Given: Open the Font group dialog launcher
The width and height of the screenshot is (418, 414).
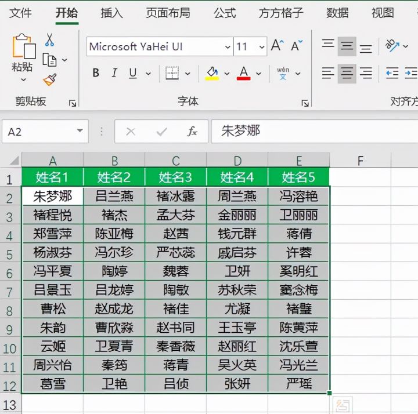Looking at the screenshot, I should 305,103.
